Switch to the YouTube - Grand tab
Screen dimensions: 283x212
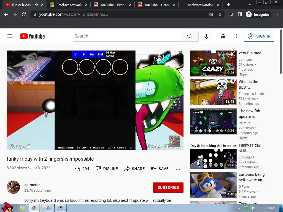tap(154, 5)
